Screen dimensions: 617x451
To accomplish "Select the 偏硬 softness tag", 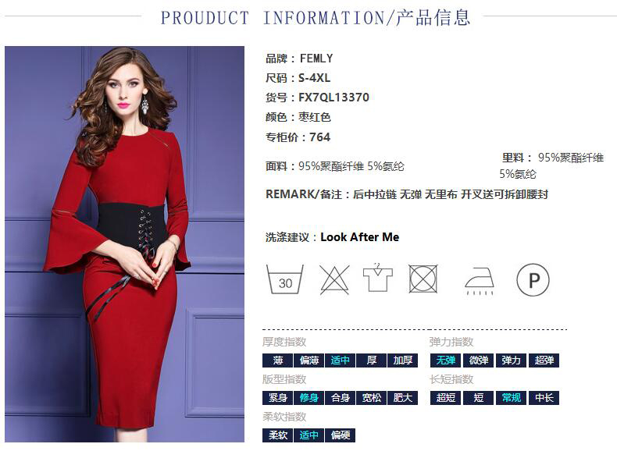I will tap(340, 435).
